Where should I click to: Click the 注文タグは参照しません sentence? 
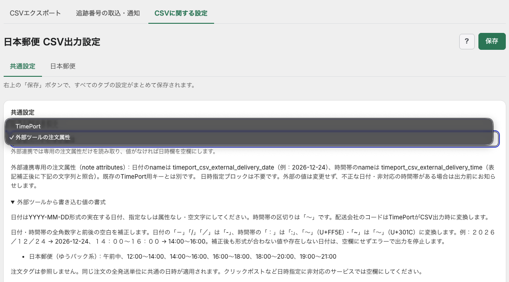[x=217, y=271]
